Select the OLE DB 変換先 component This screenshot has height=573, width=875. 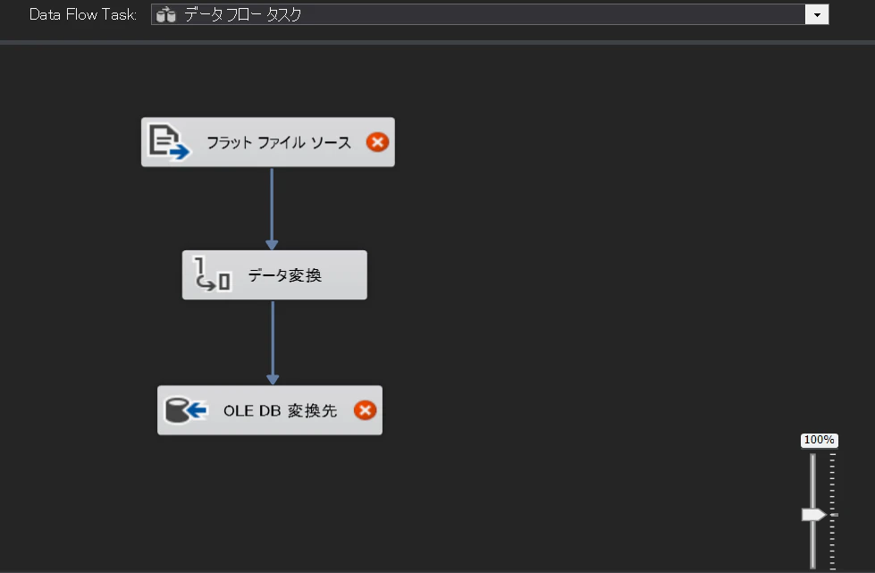[270, 410]
